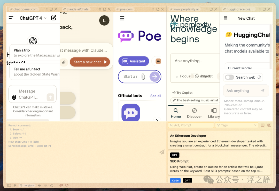279x191 pixels.
Task: Click the pin icon in bottom toolbar
Action: pos(15,186)
